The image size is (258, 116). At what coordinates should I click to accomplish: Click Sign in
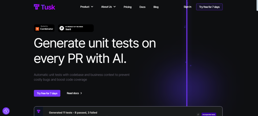pos(187,7)
